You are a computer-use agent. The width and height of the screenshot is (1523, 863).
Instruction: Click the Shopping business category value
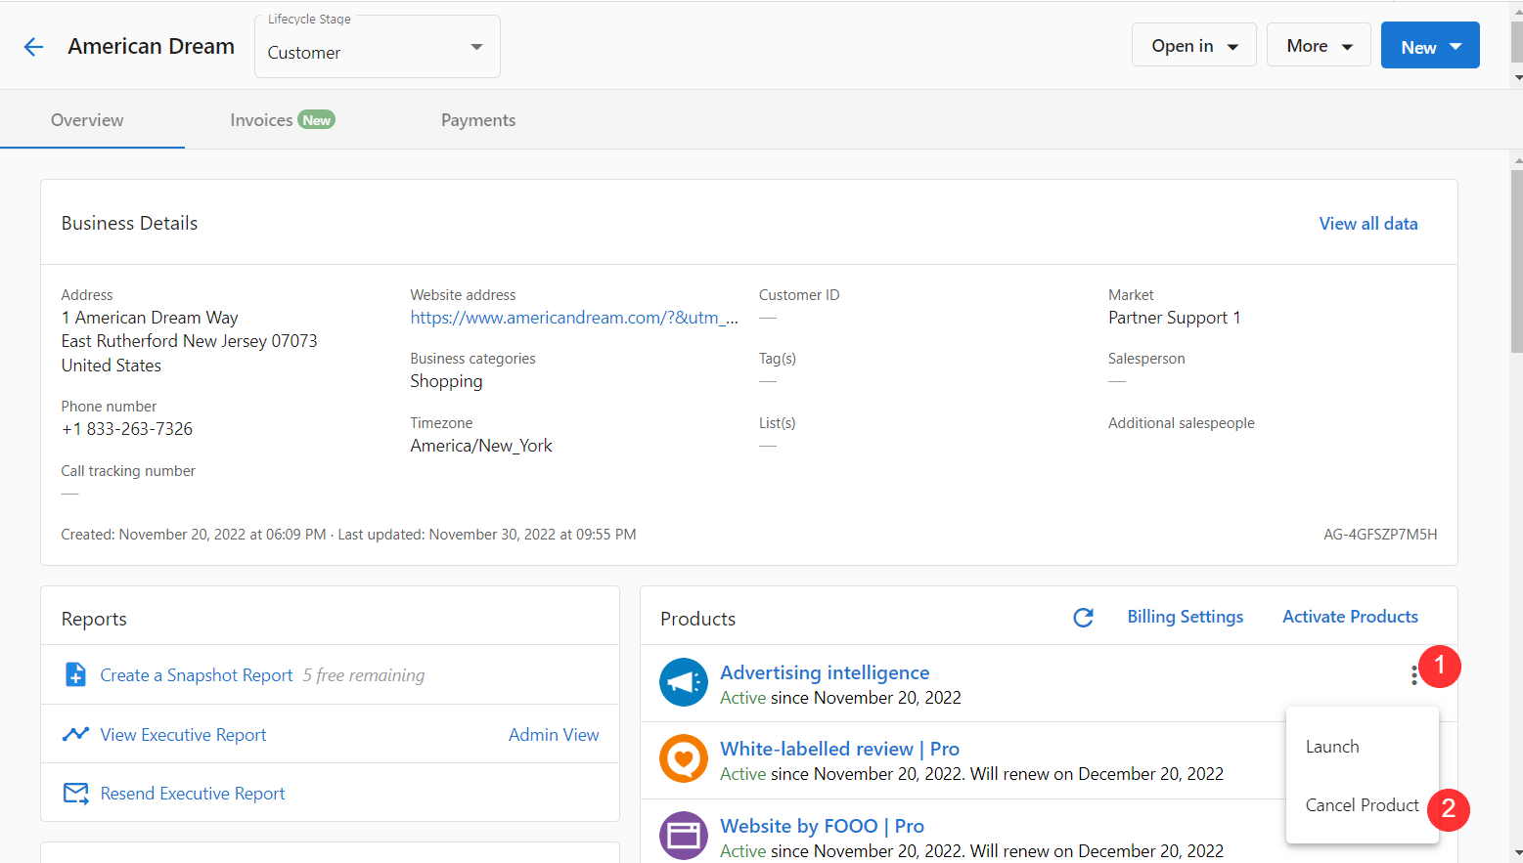[x=446, y=381]
